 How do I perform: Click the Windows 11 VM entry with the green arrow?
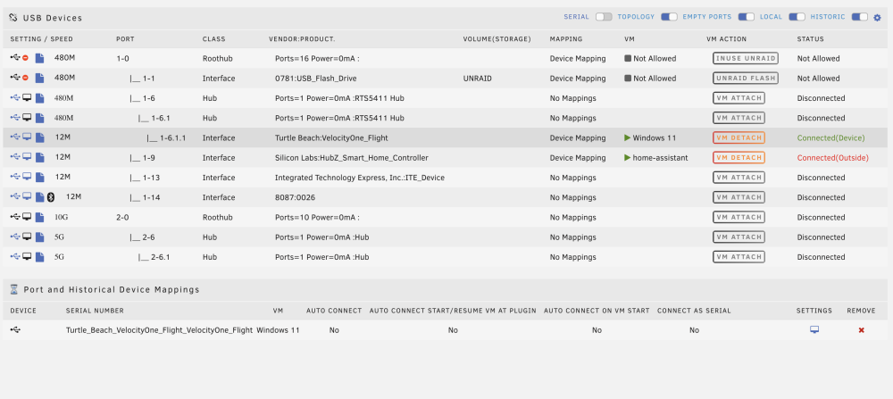tap(650, 137)
